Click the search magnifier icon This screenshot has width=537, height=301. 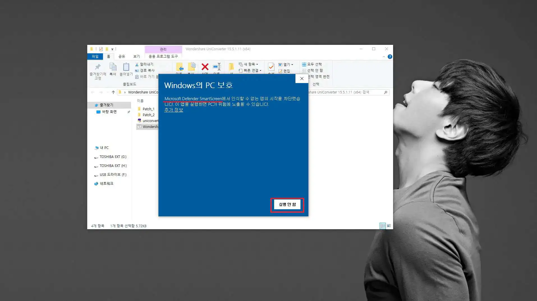(385, 92)
